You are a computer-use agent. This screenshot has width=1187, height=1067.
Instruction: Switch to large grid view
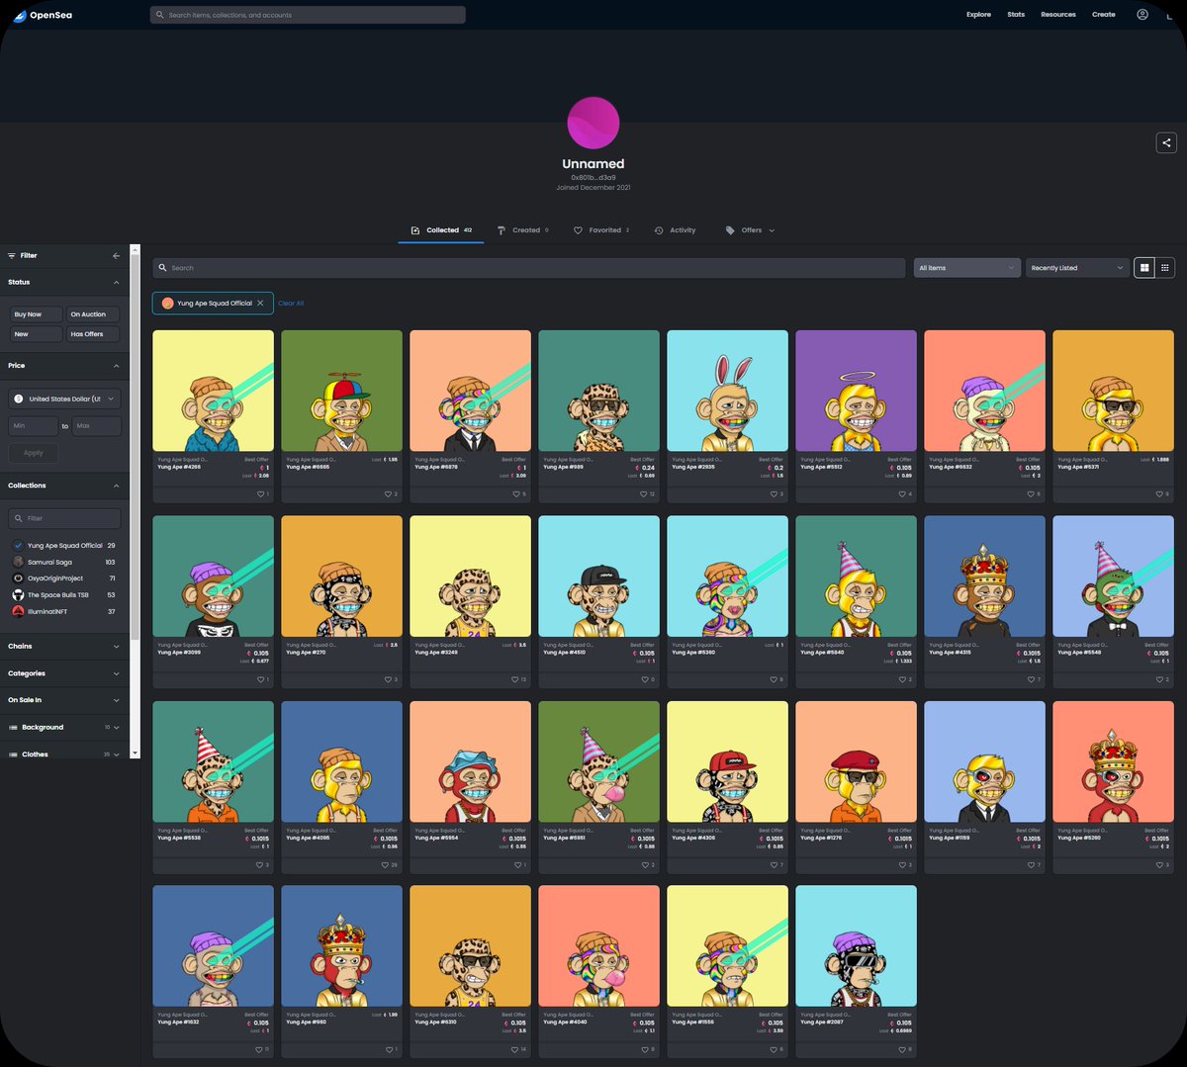(1144, 268)
